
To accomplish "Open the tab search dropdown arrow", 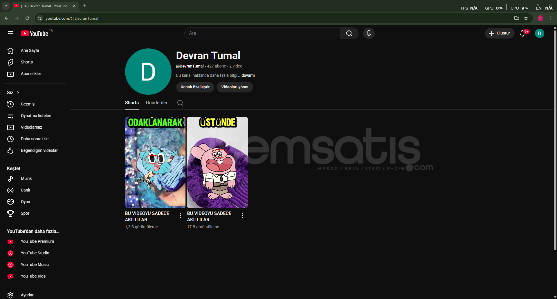I will (6, 6).
